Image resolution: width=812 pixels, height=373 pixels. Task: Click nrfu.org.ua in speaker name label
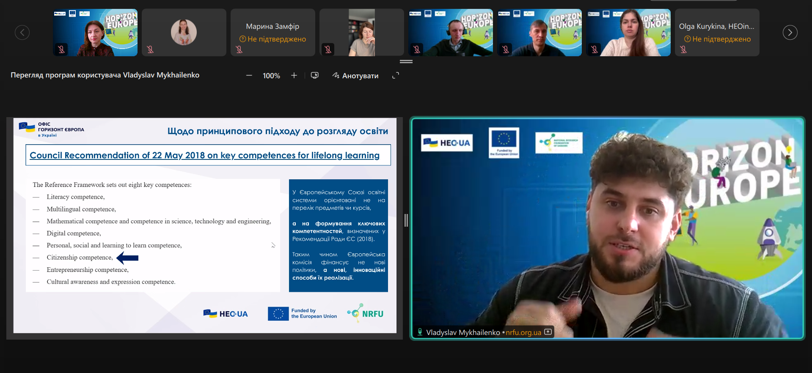tap(523, 332)
